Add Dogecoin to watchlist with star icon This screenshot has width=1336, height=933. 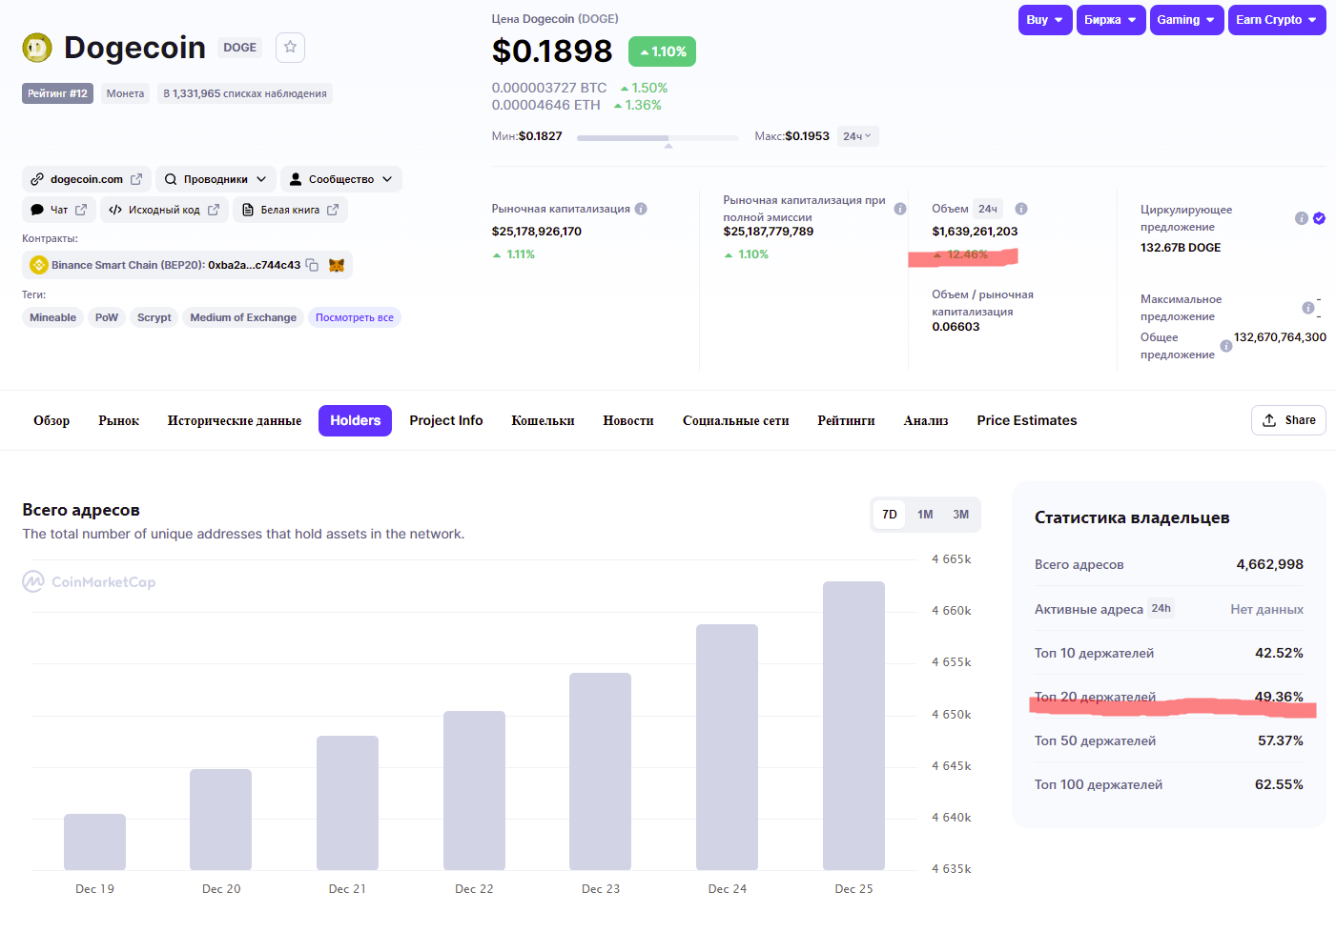[x=290, y=48]
